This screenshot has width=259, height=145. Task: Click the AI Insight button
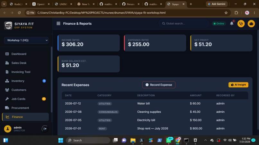point(238,85)
